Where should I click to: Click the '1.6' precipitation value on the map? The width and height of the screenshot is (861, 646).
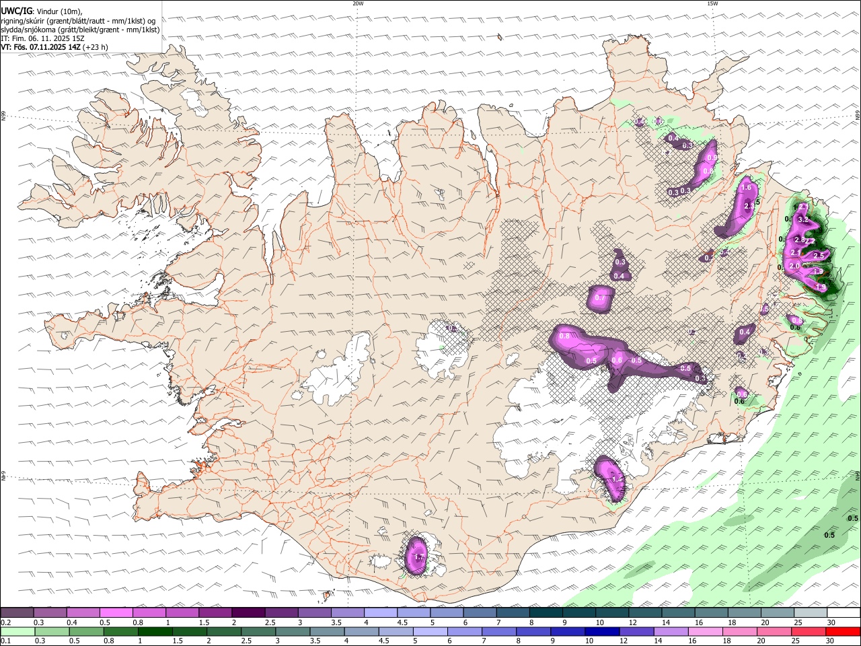point(745,188)
